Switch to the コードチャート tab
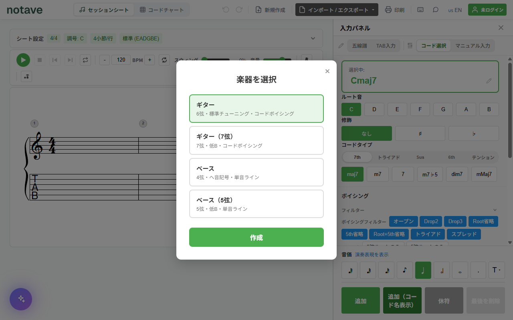 162,10
